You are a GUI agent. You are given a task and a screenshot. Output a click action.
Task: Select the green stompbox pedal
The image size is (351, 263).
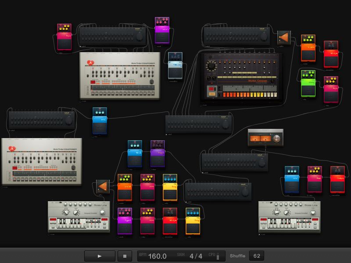click(x=308, y=83)
